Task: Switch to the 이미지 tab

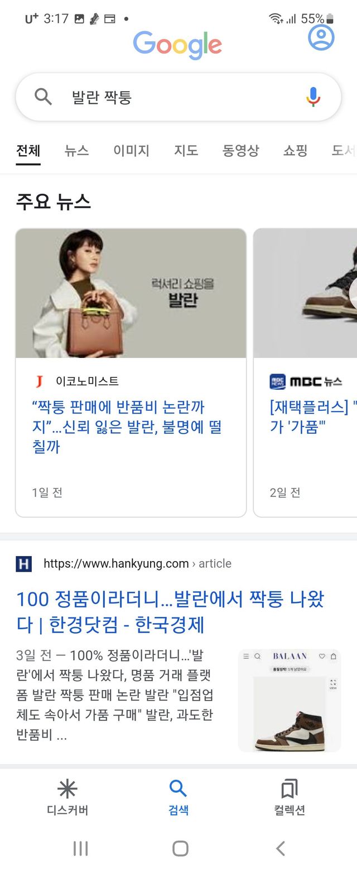Action: pyautogui.click(x=131, y=150)
